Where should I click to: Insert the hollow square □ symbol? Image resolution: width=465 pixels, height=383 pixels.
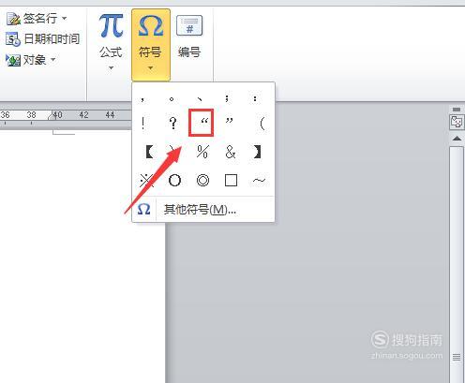click(231, 181)
